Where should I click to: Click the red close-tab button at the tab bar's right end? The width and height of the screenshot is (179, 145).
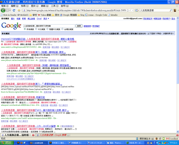point(177,135)
